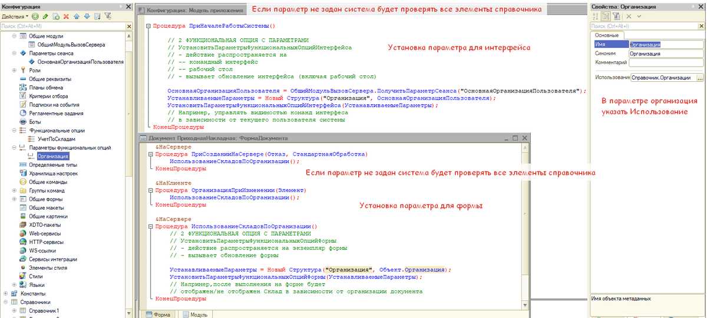Click the Edit pencil icon in configuration toolbar
This screenshot has height=318, width=707.
coord(45,16)
